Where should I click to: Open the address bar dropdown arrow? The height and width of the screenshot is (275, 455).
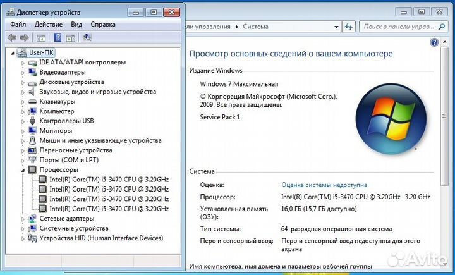(336, 27)
